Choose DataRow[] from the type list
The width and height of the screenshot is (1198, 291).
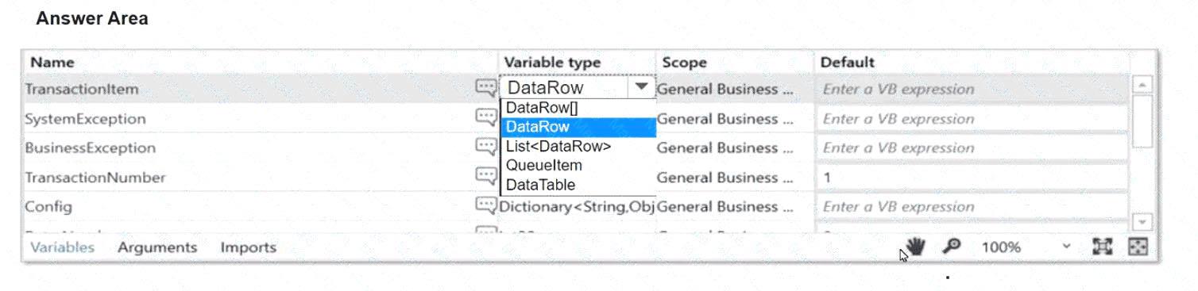point(531,108)
